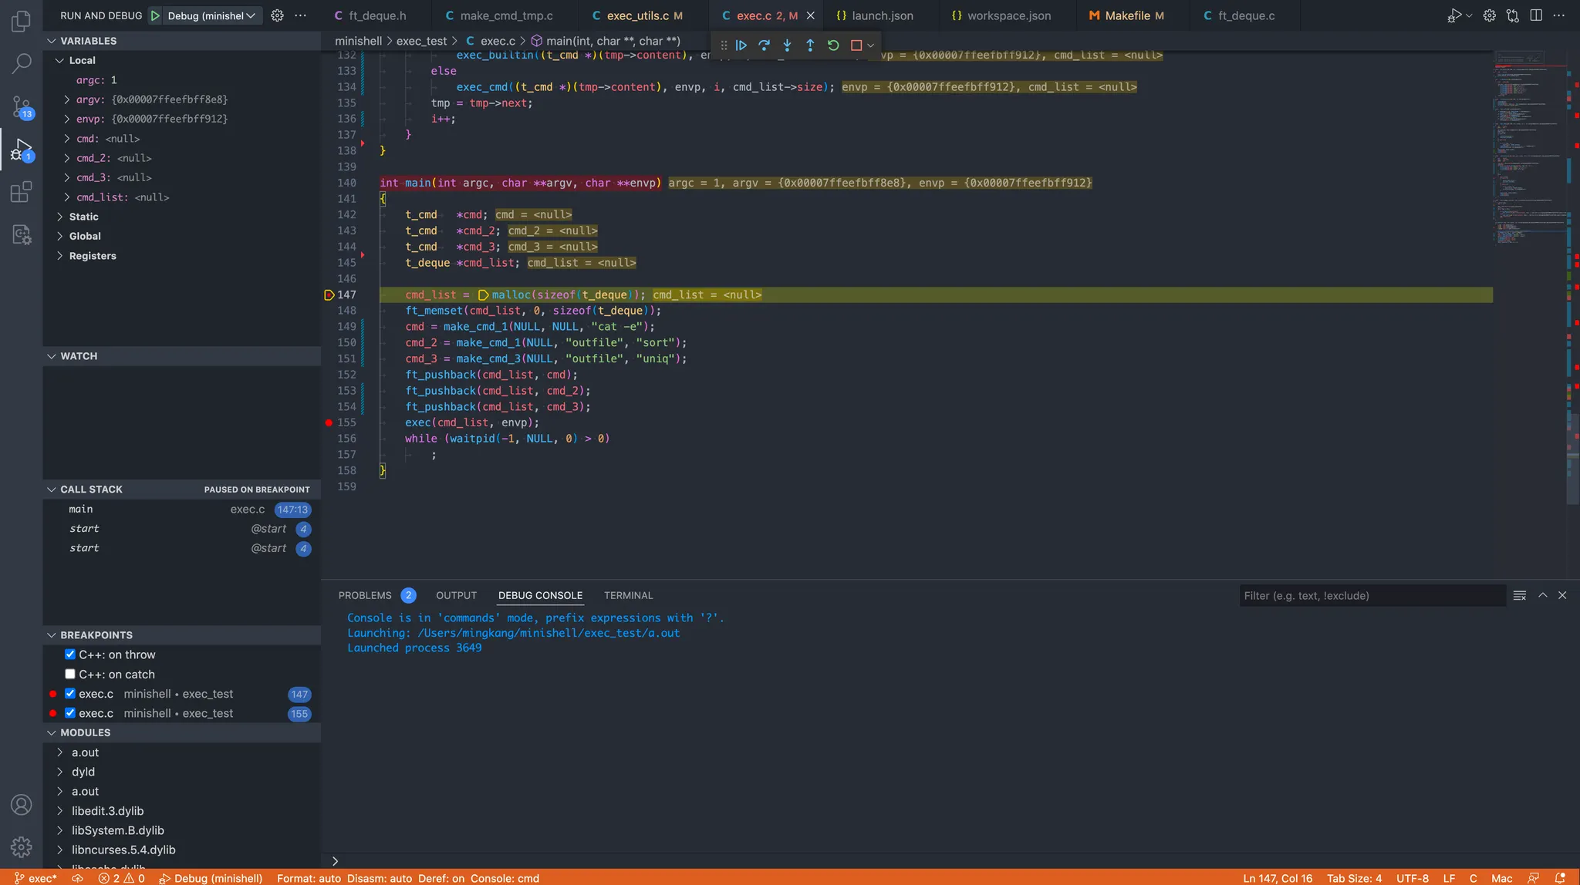Disable the exec.c line 155 breakpoint
Image resolution: width=1580 pixels, height=885 pixels.
70,714
